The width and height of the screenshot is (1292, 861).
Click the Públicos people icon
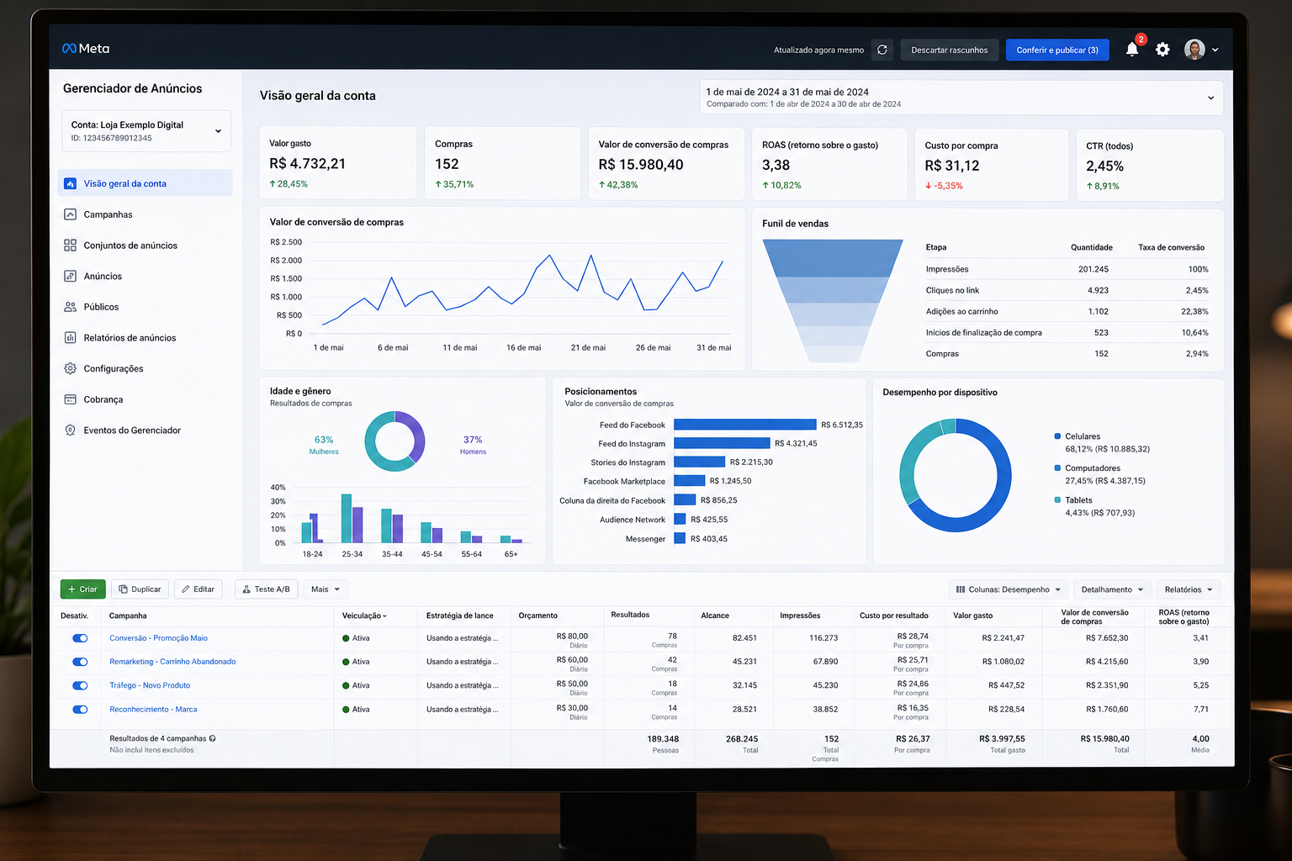(71, 307)
